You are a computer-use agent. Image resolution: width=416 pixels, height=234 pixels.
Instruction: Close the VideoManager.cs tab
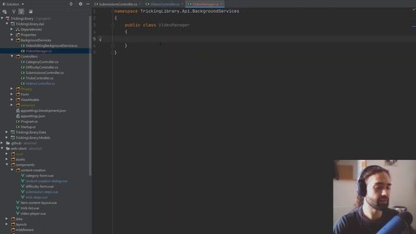tap(222, 5)
